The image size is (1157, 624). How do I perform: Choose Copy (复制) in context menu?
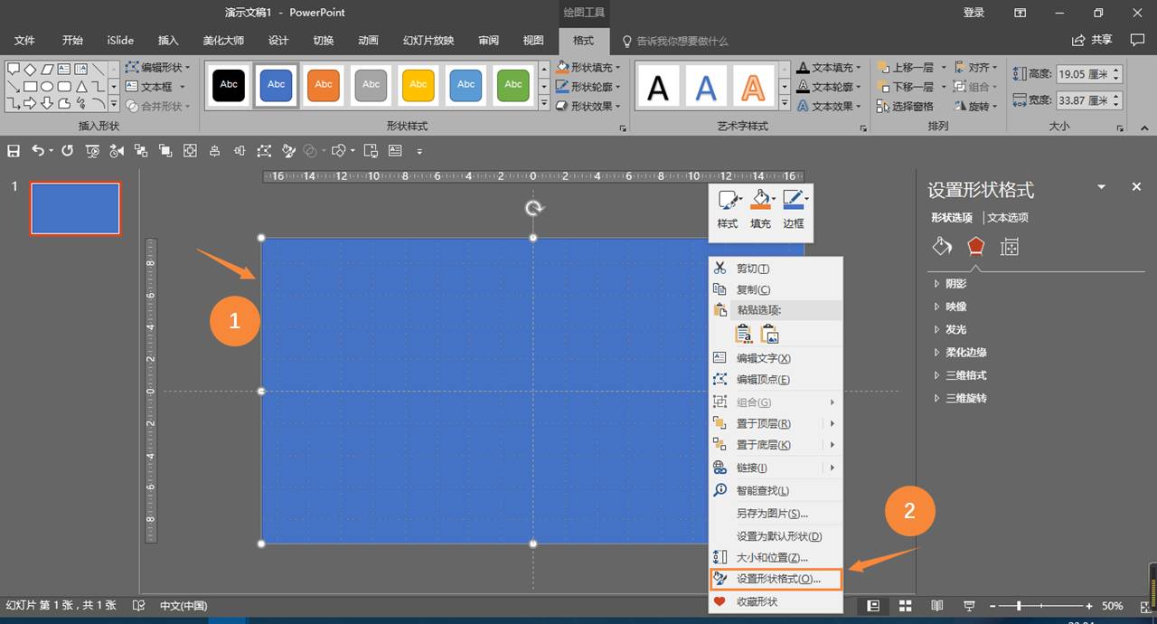pyautogui.click(x=776, y=289)
